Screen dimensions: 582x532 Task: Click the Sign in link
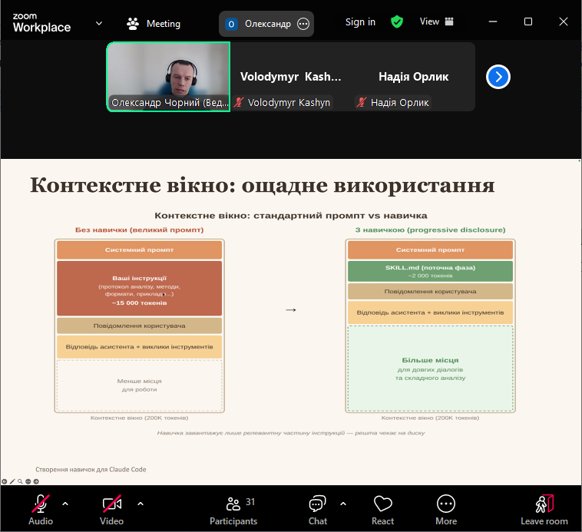(x=360, y=22)
